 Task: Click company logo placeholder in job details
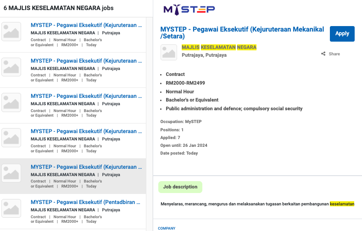tap(168, 52)
